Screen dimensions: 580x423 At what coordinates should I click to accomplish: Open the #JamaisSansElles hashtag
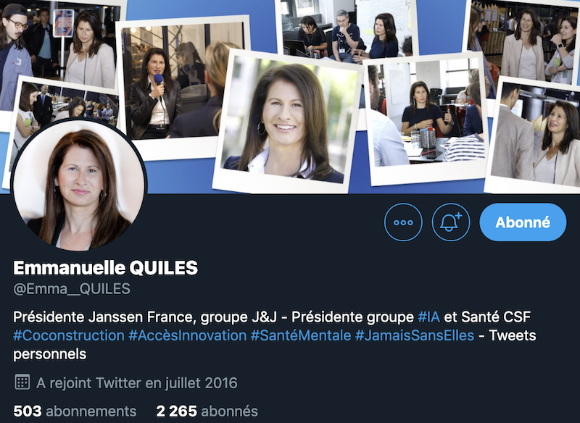(415, 335)
